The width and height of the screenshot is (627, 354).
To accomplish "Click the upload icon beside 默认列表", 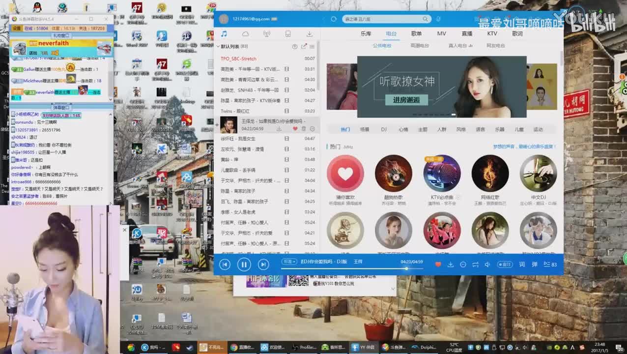I will pyautogui.click(x=295, y=47).
